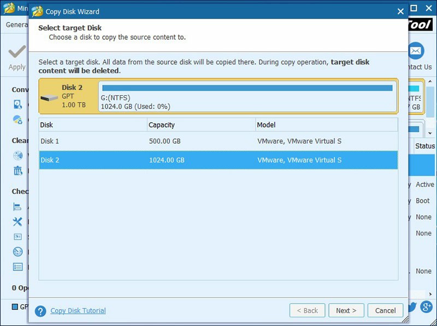Maximize the MiniTool main window
The width and height of the screenshot is (437, 326).
pos(414,8)
